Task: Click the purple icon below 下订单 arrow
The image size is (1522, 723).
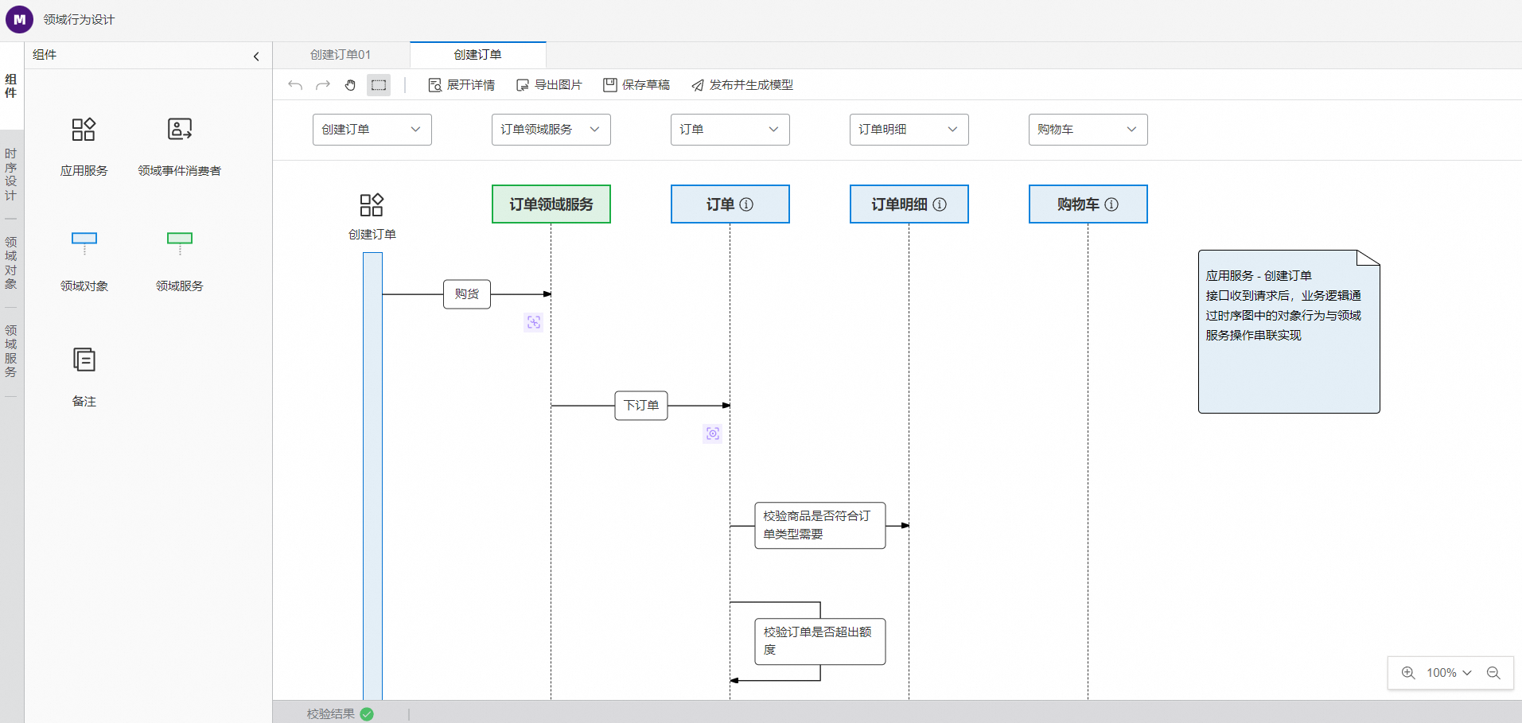Action: pos(713,433)
